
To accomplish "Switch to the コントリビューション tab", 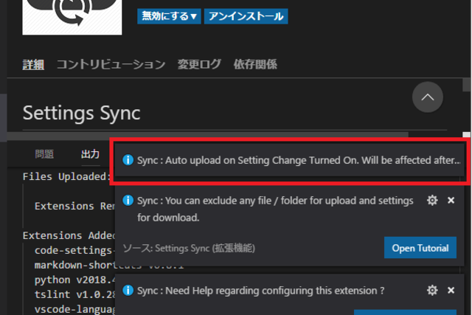I will 111,64.
